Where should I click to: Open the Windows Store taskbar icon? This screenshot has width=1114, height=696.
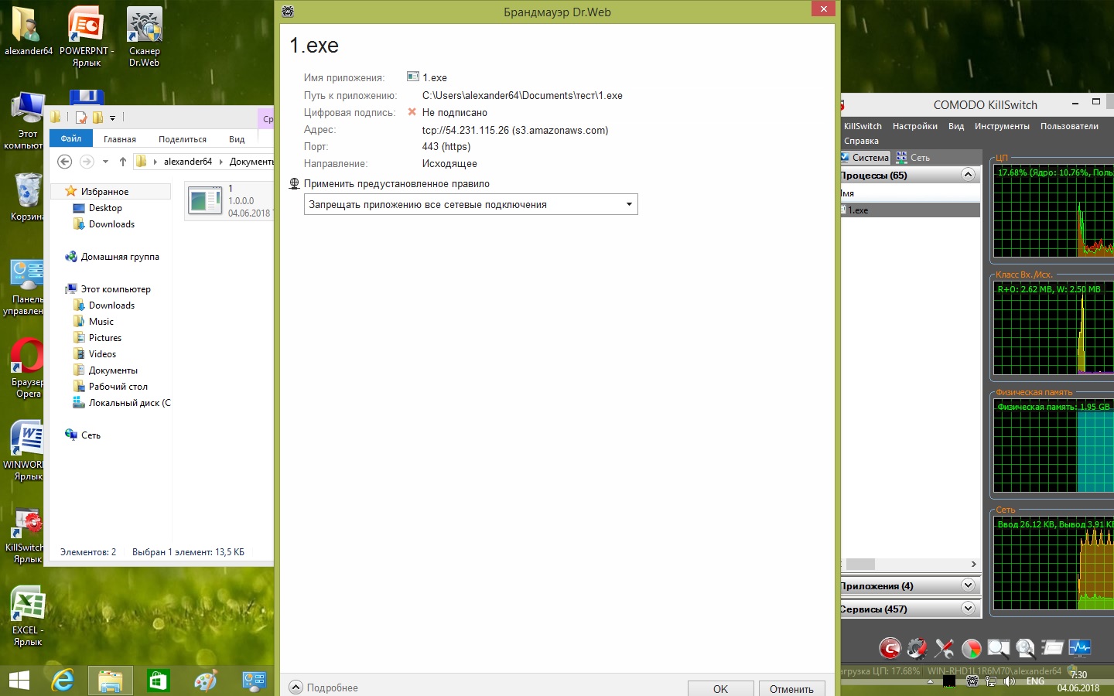point(159,681)
